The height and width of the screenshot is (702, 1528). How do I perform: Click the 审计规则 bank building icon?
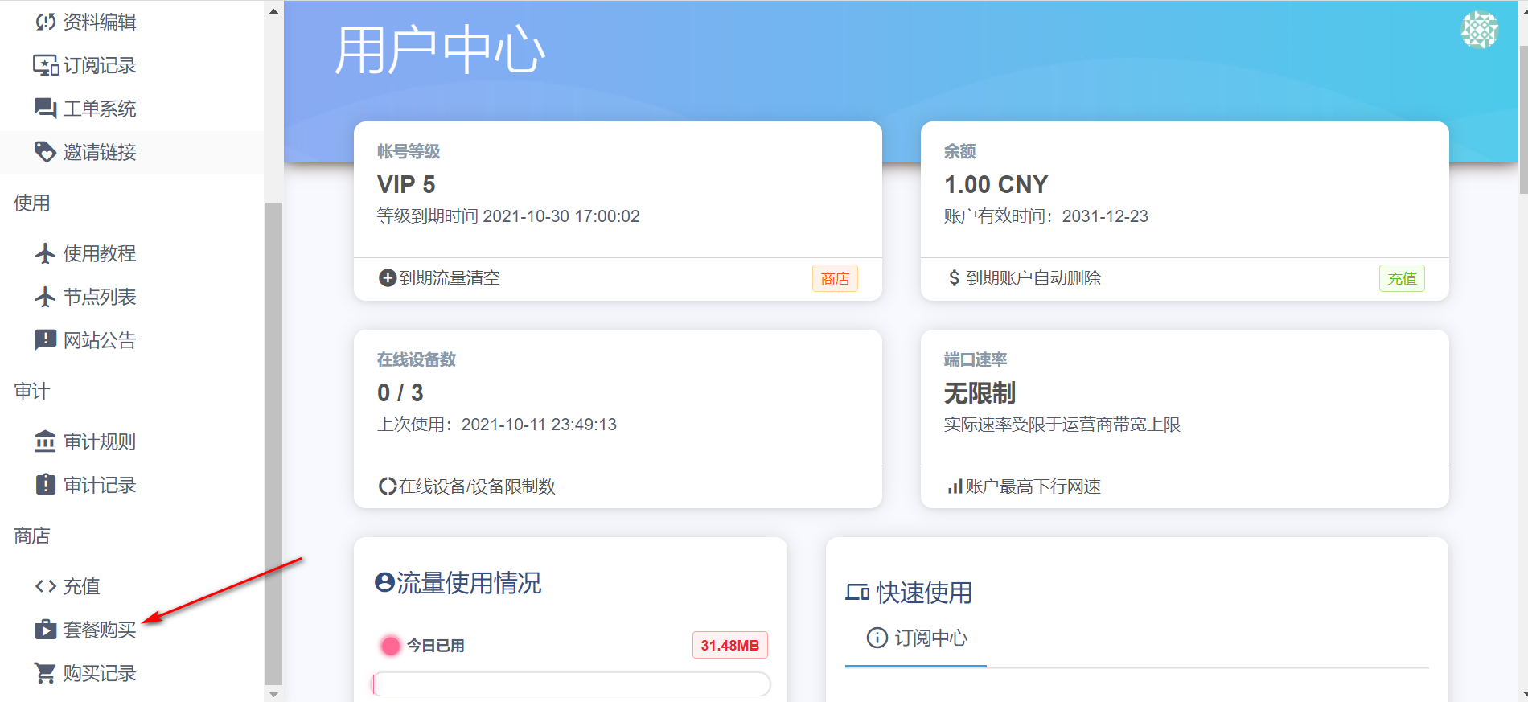coord(46,441)
